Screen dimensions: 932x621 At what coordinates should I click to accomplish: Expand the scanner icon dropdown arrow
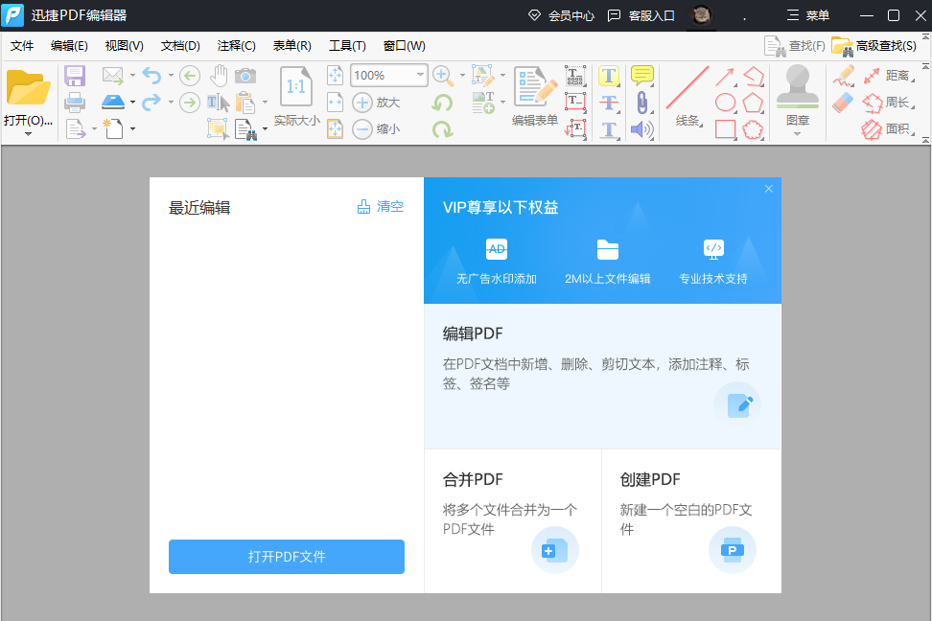click(x=132, y=103)
